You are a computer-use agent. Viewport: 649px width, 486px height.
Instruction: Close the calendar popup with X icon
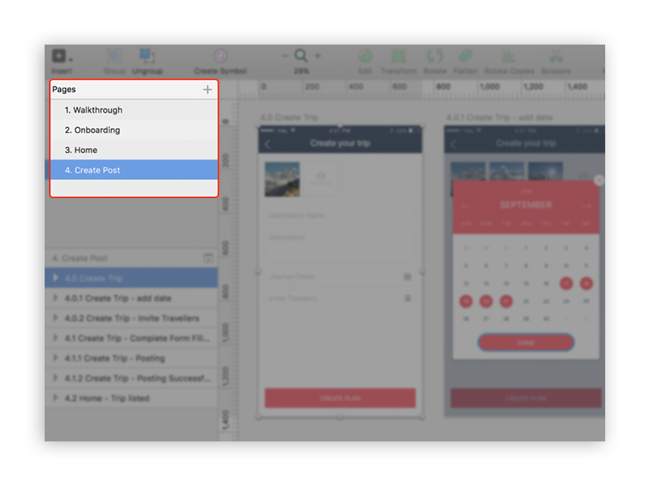(x=599, y=180)
